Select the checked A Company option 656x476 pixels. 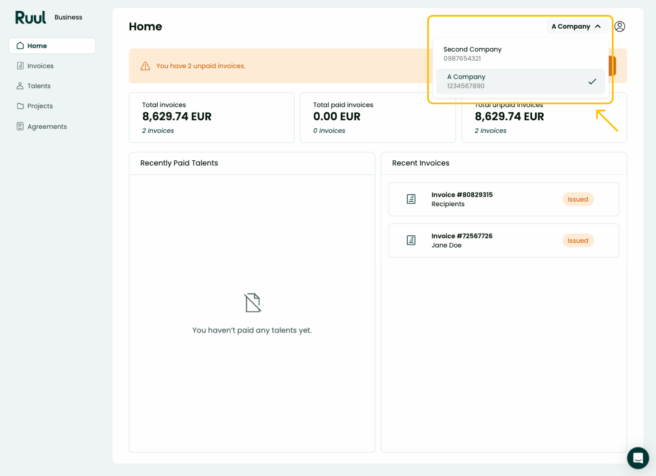[x=520, y=81]
